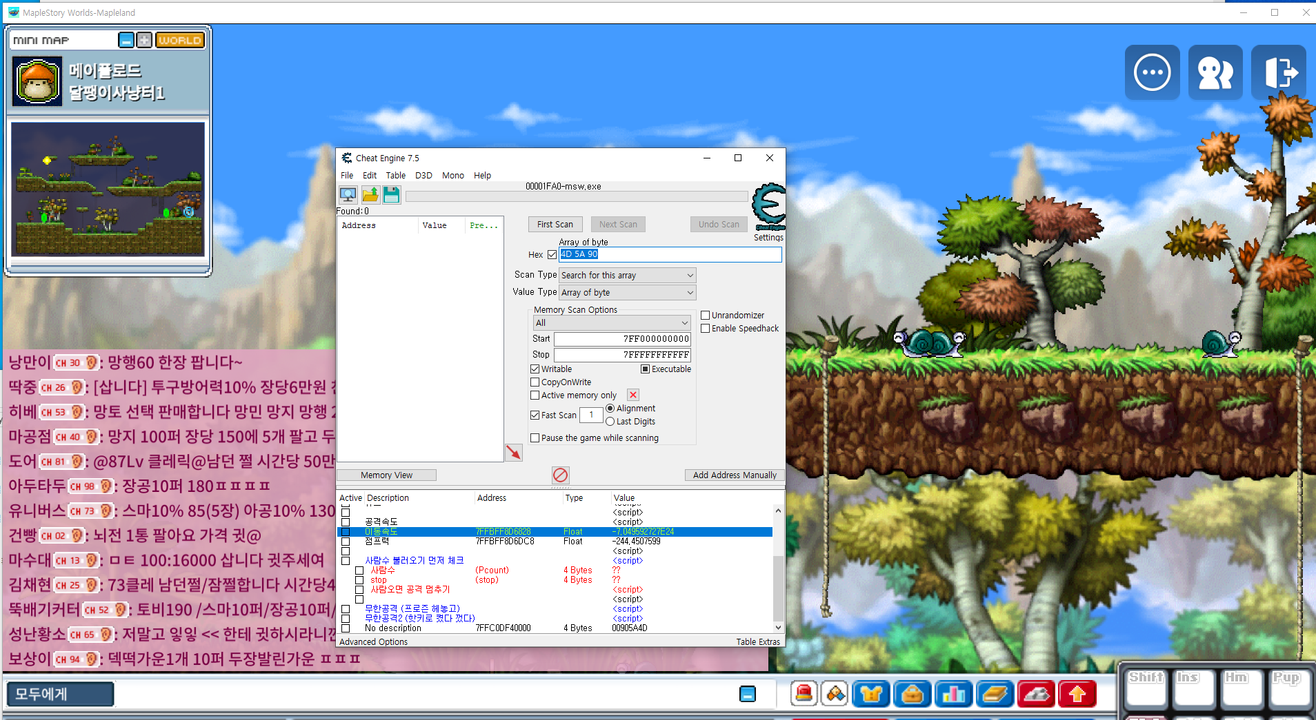The image size is (1316, 720).
Task: Click the First Scan button
Action: point(555,225)
